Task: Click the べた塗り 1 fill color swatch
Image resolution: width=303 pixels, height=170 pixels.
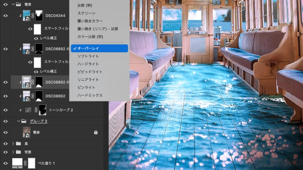Action: (17, 163)
